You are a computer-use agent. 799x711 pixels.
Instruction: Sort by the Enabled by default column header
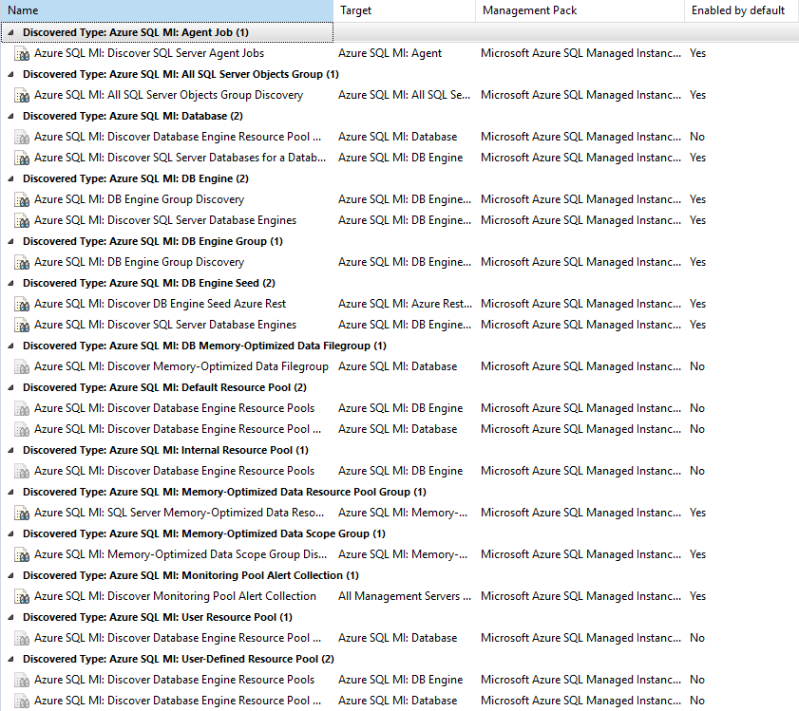click(741, 10)
